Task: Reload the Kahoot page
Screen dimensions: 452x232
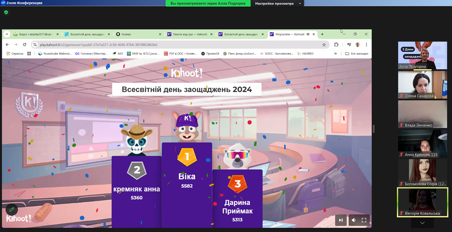Action: pyautogui.click(x=25, y=45)
